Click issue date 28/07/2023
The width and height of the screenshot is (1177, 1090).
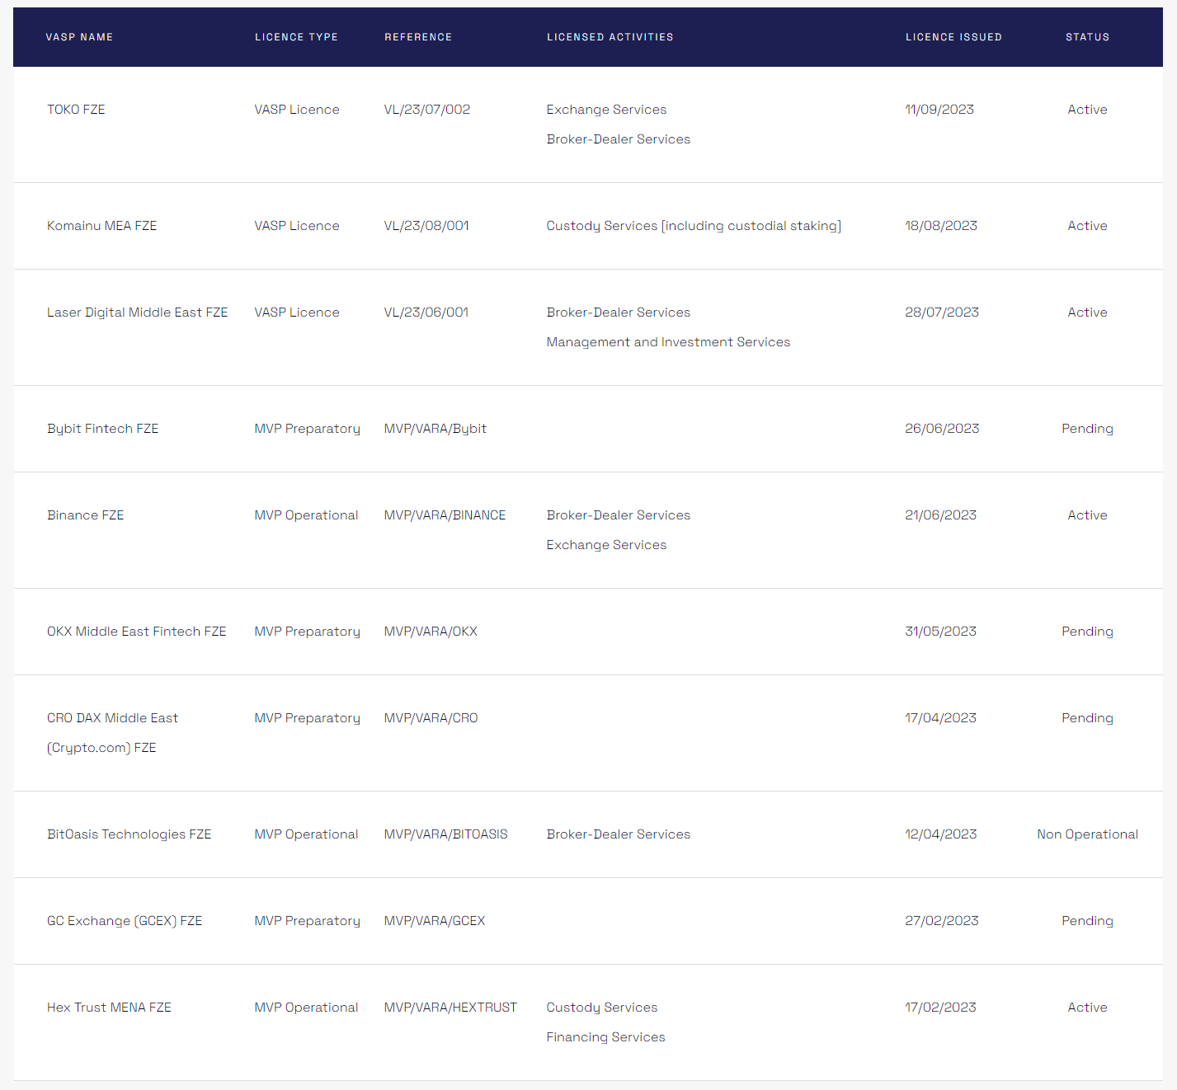(942, 312)
